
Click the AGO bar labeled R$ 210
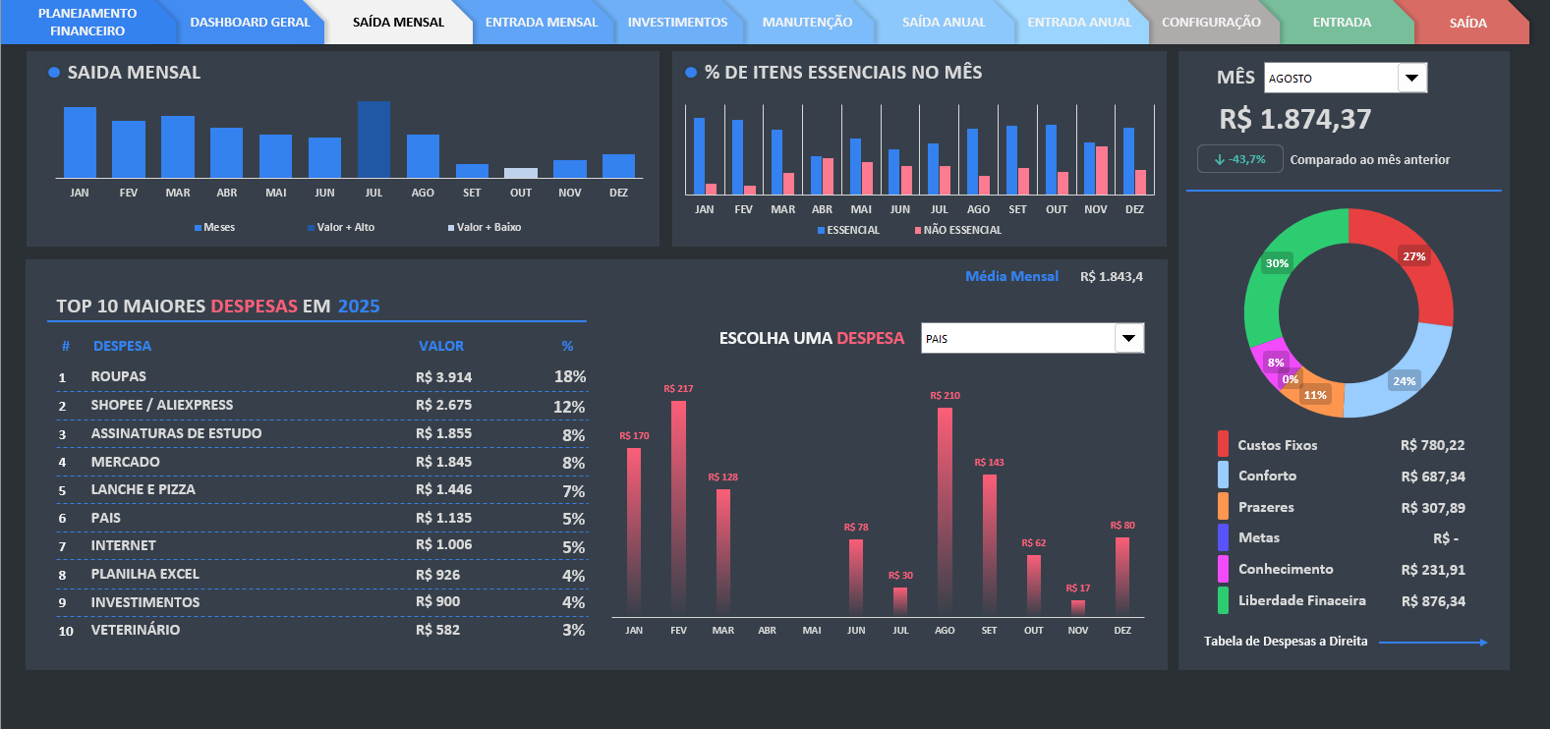tap(945, 512)
